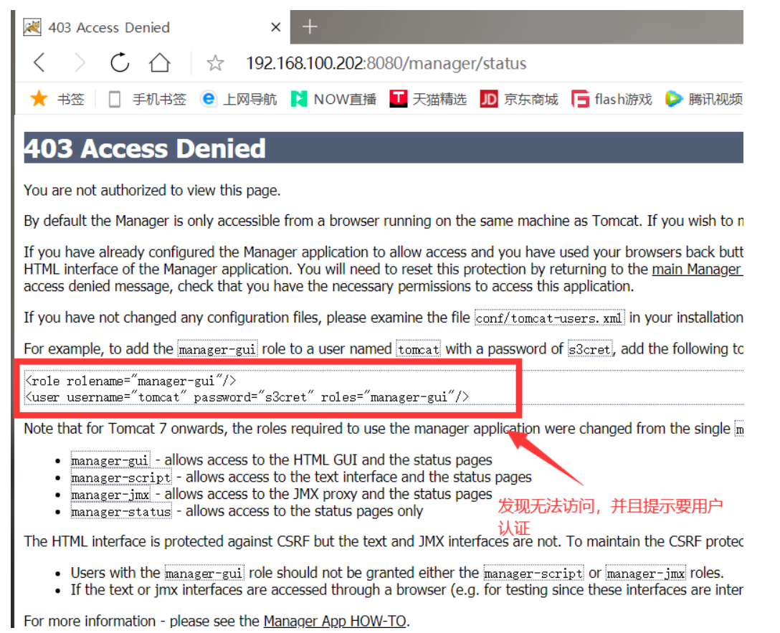The image size is (780, 633).
Task: Click the user username="tomcat" code line
Action: 247,397
